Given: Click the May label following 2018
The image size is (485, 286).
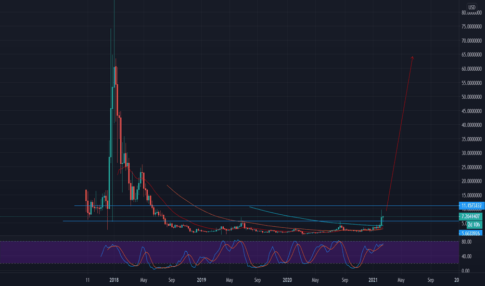Looking at the screenshot, I should pos(144,280).
